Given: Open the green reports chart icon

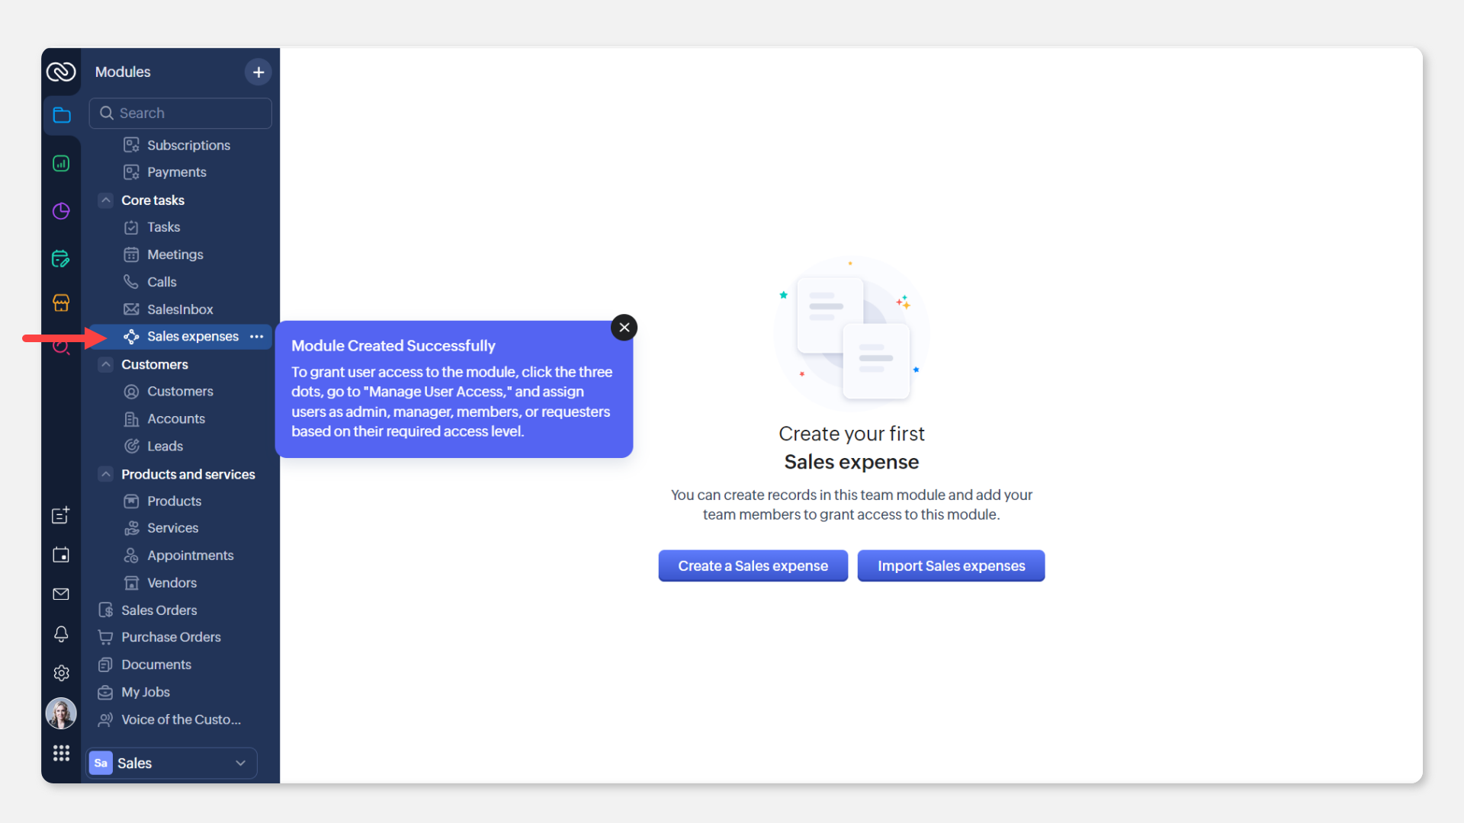Looking at the screenshot, I should point(61,164).
